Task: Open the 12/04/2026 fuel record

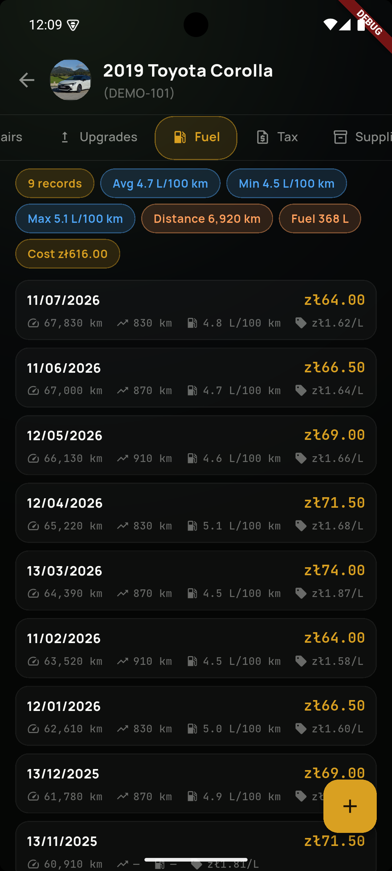Action: 196,513
